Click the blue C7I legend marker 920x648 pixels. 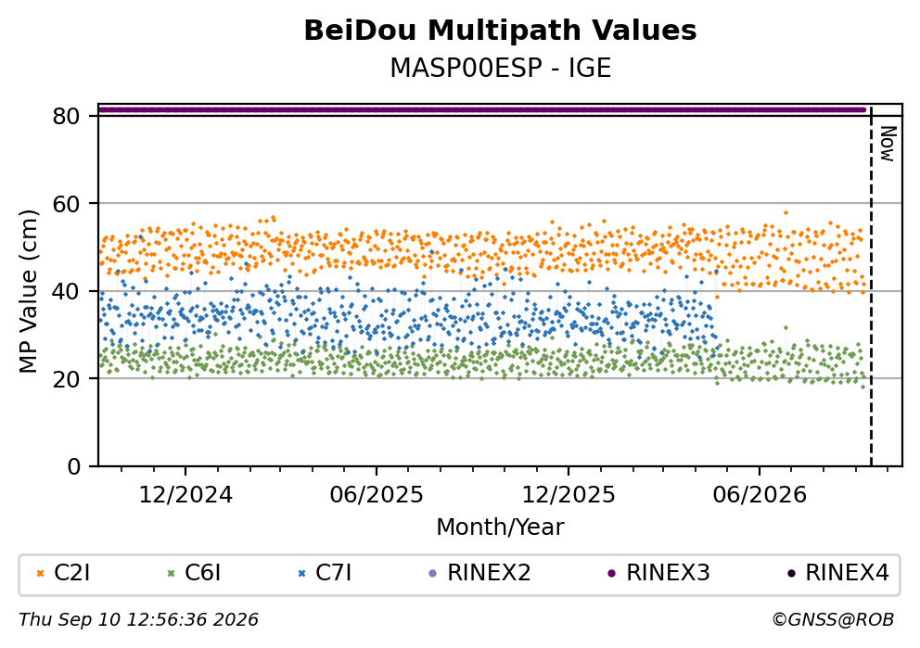(302, 574)
